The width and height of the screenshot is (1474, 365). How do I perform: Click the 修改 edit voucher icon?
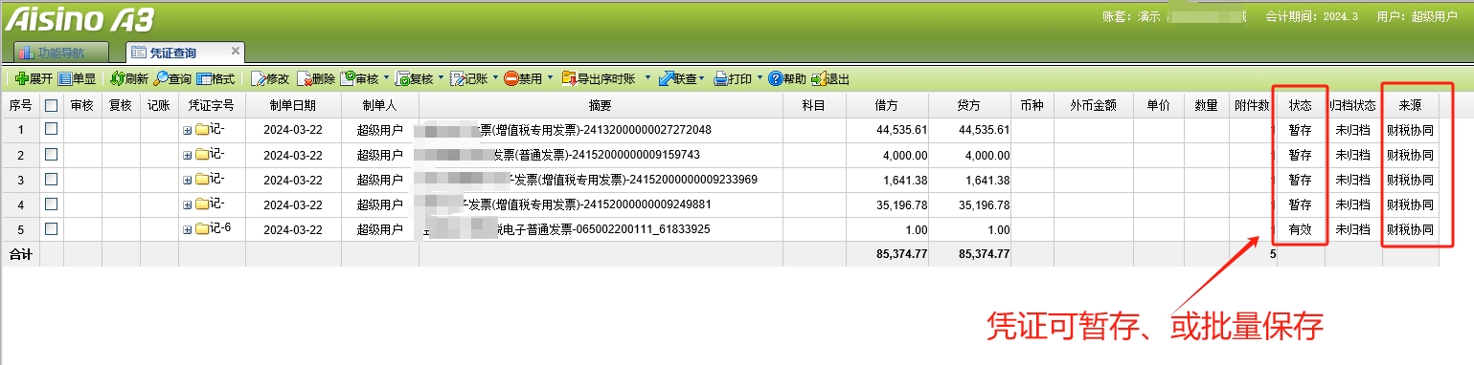[x=259, y=78]
